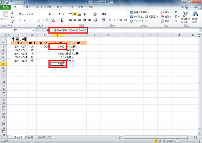Image resolution: width=202 pixels, height=143 pixels.
Task: Switch to the 校閲 tab
Action: 81,7
